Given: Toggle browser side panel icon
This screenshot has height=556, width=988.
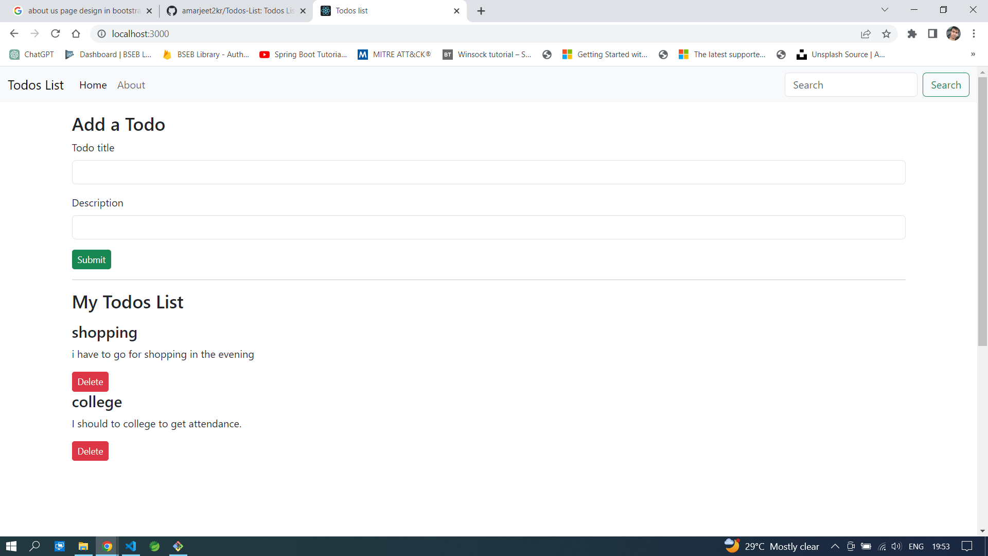Looking at the screenshot, I should [x=932, y=33].
